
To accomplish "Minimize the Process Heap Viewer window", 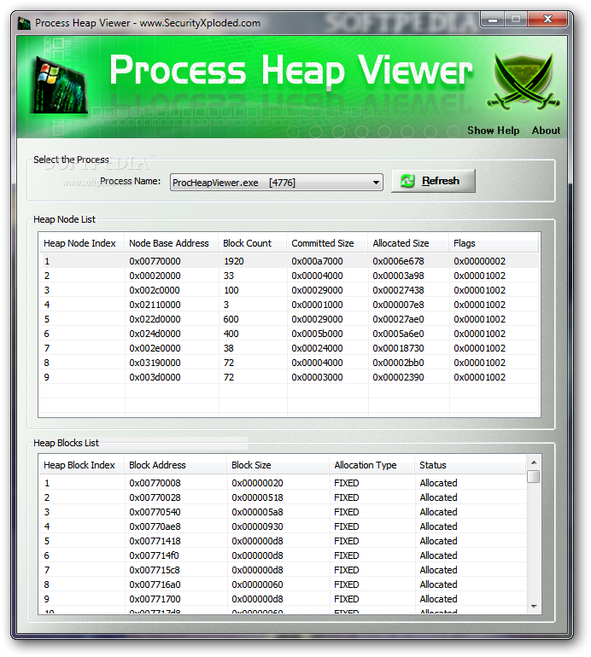I will [x=493, y=20].
